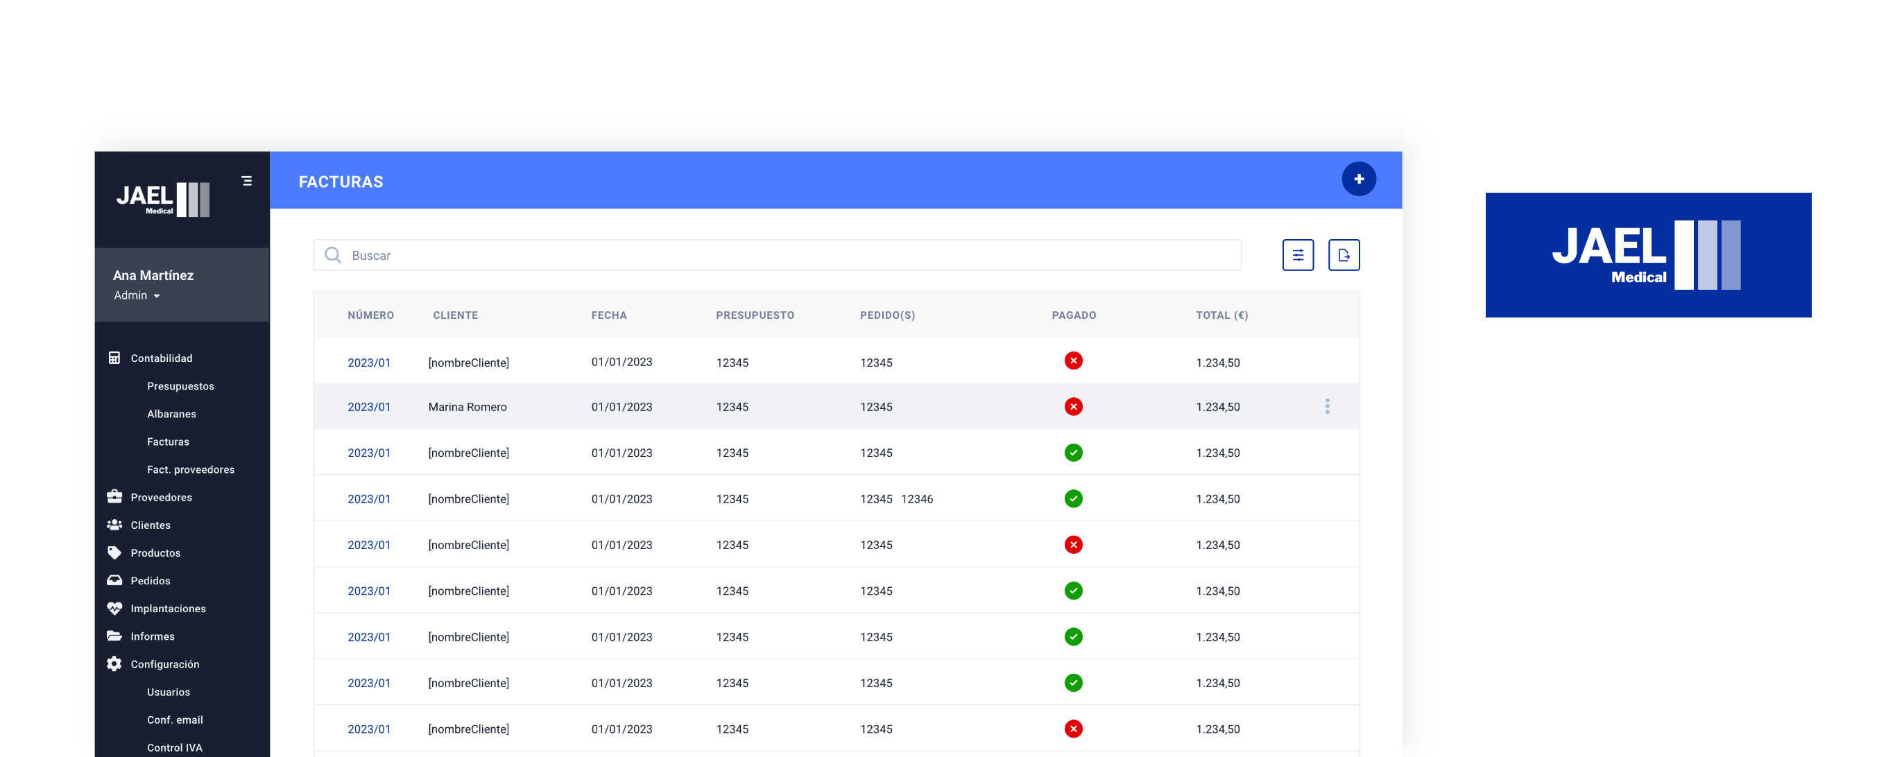The height and width of the screenshot is (757, 1895).
Task: Click the plus button to add invoice
Action: (1358, 180)
